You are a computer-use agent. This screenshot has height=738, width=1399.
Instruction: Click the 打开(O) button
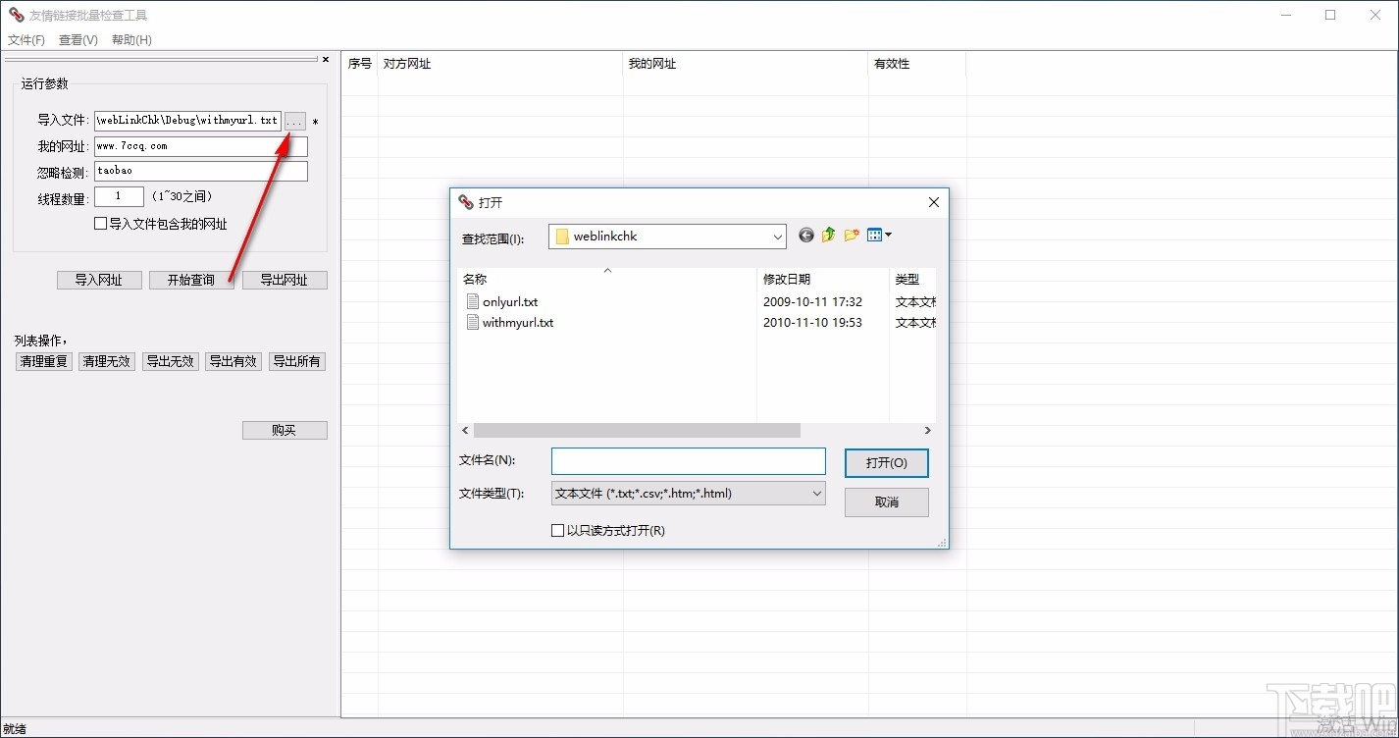coord(886,462)
